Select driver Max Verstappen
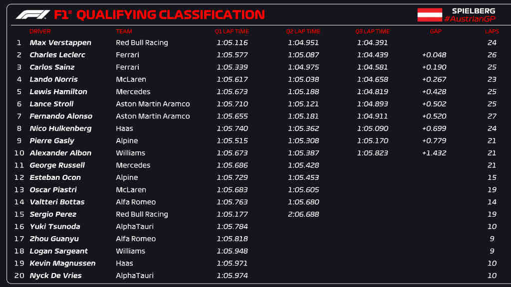The image size is (511, 287). coord(60,43)
